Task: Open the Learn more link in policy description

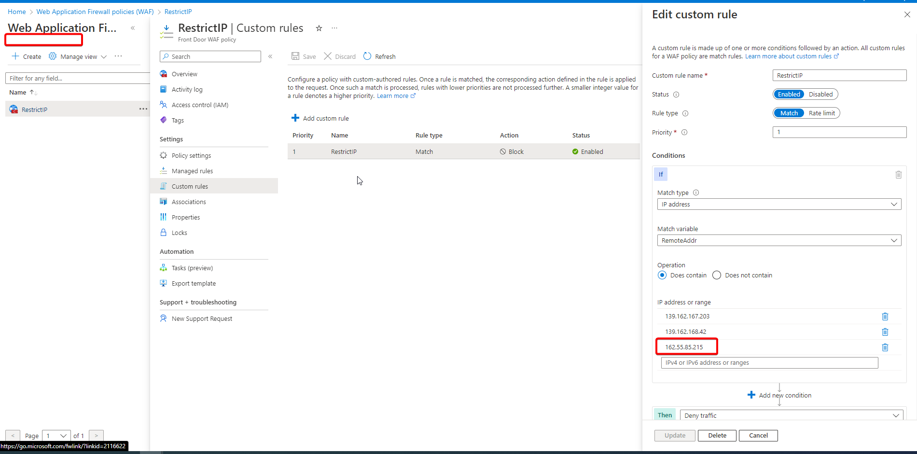Action: (x=396, y=96)
